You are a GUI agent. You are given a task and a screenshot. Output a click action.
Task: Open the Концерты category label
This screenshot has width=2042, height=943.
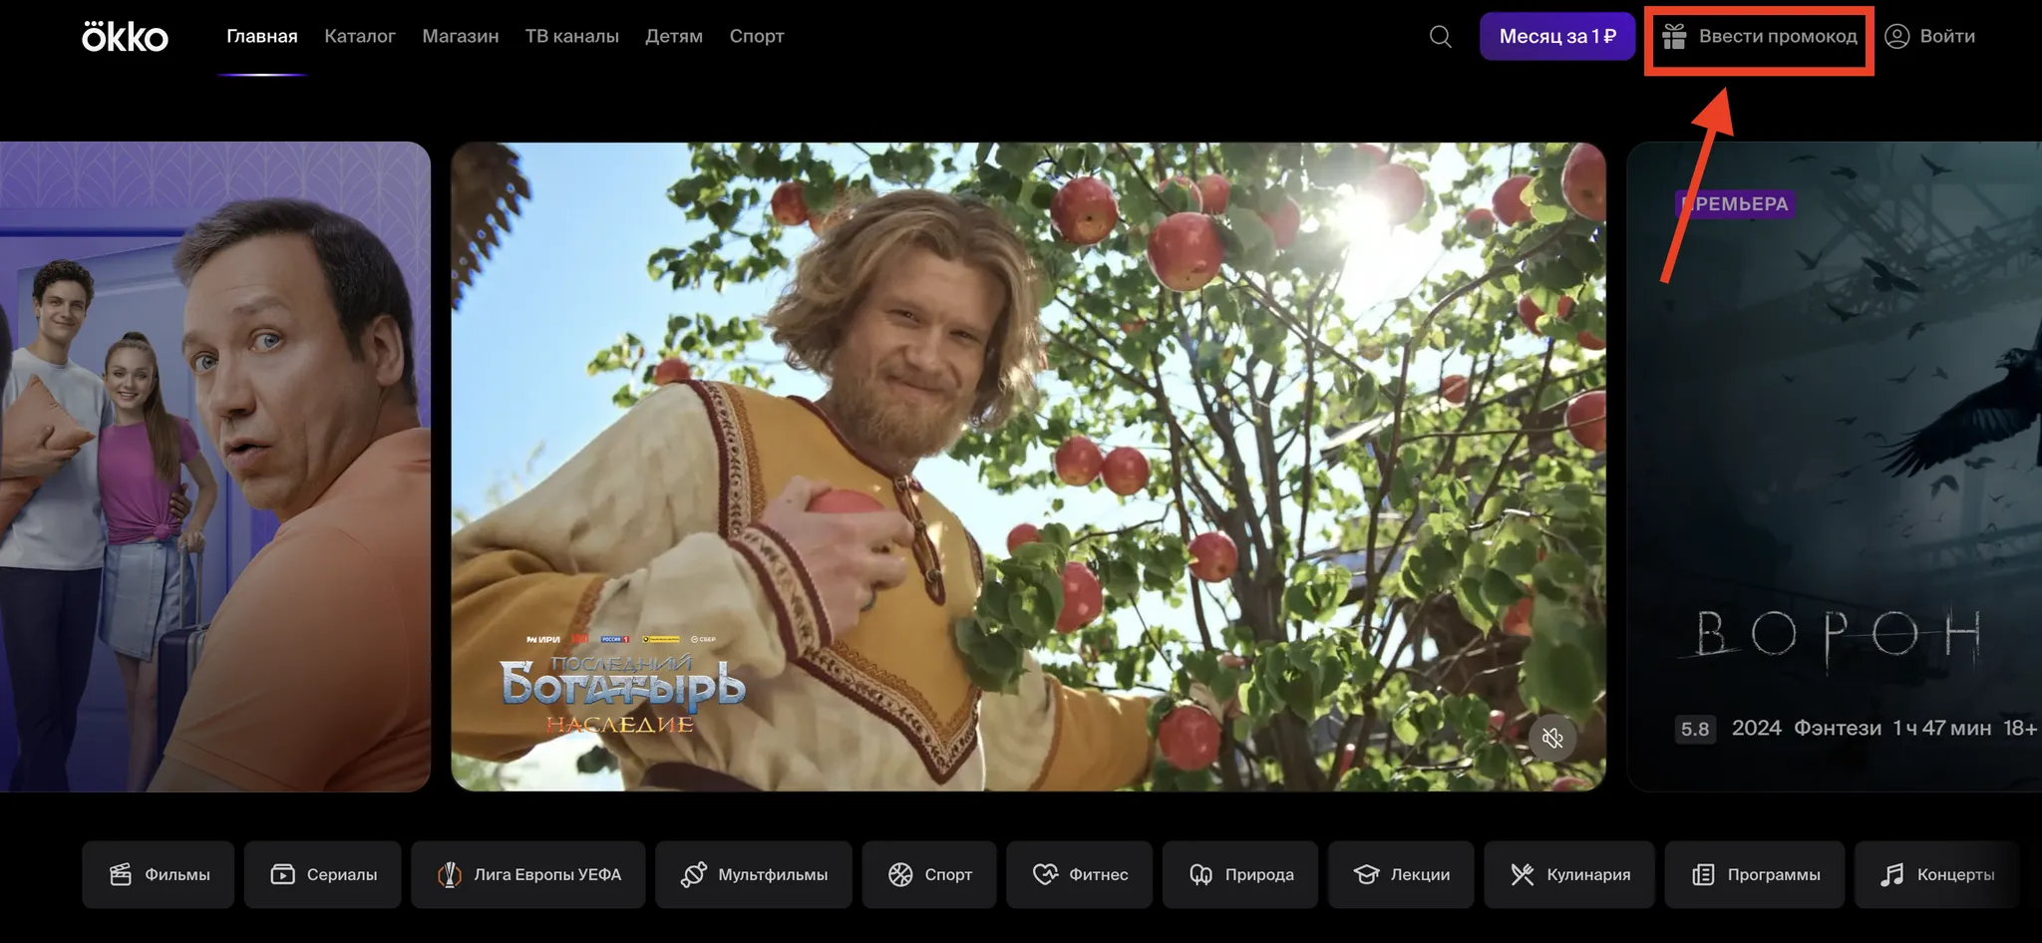tap(1956, 874)
